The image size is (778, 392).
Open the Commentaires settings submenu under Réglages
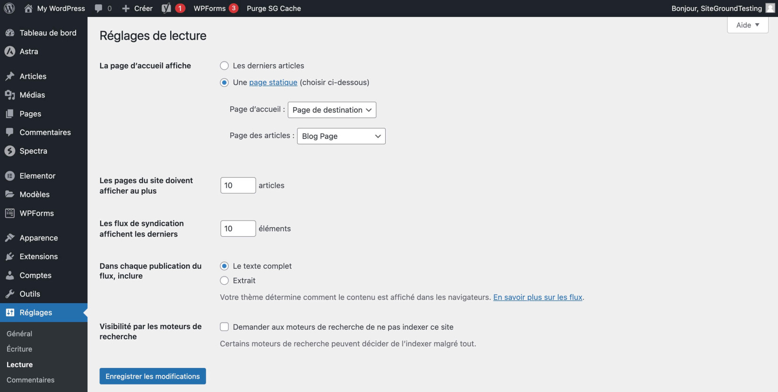31,380
